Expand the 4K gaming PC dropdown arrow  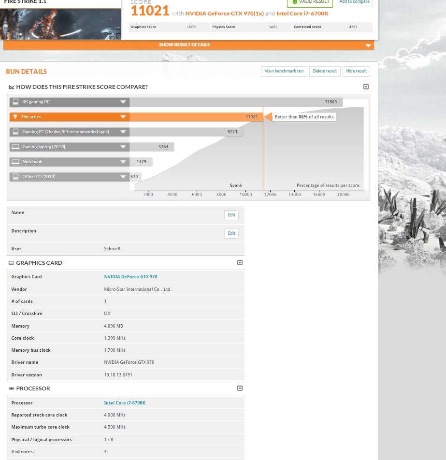coord(123,102)
